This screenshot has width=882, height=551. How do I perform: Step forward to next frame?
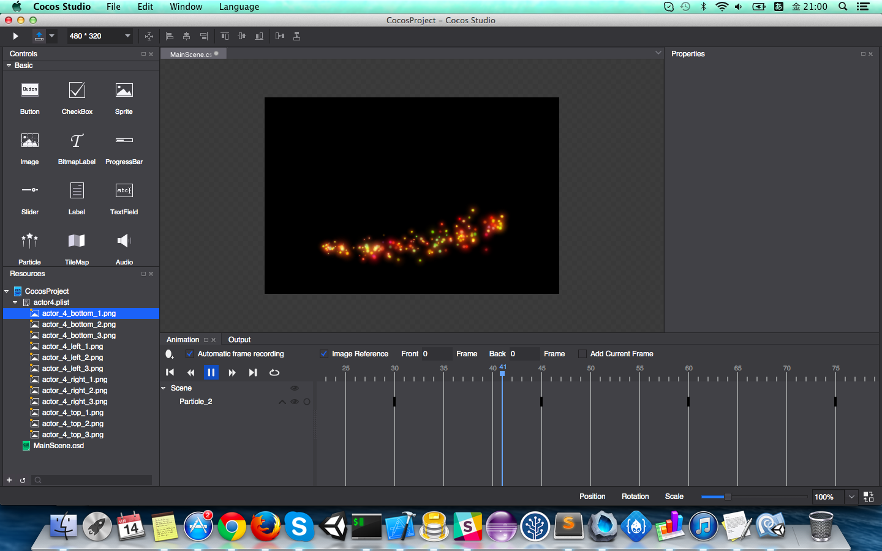pos(232,372)
